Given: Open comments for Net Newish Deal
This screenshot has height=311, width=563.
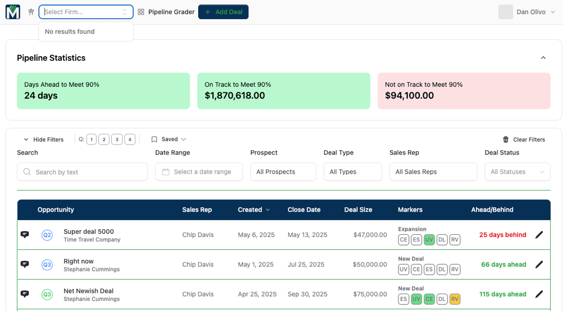Looking at the screenshot, I should (x=25, y=294).
